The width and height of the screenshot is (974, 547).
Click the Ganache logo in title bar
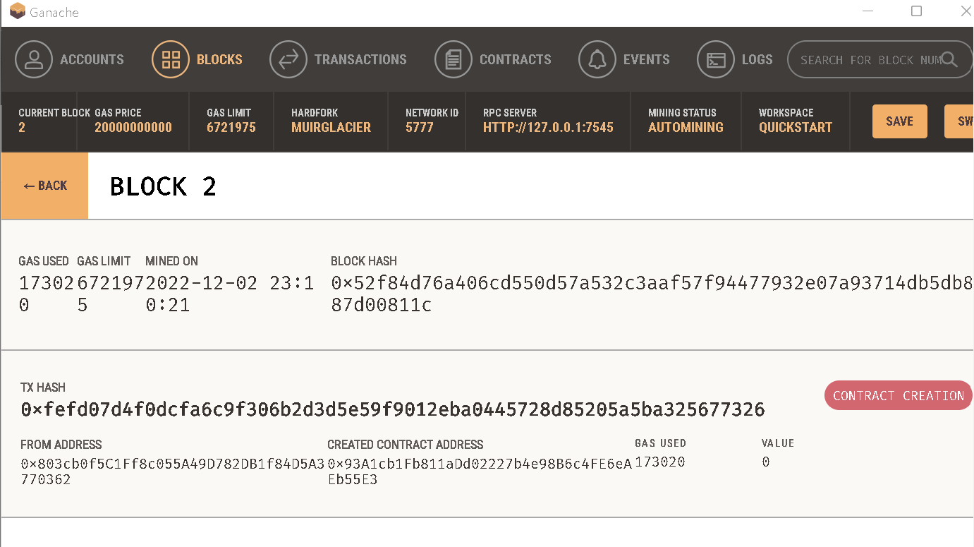click(18, 11)
